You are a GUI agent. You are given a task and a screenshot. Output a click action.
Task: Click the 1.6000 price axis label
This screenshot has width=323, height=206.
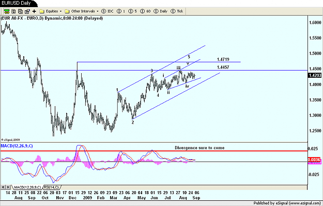(x=315, y=23)
